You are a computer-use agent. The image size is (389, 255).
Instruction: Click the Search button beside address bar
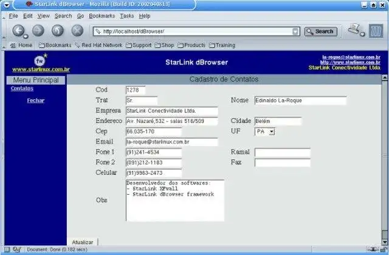click(321, 32)
